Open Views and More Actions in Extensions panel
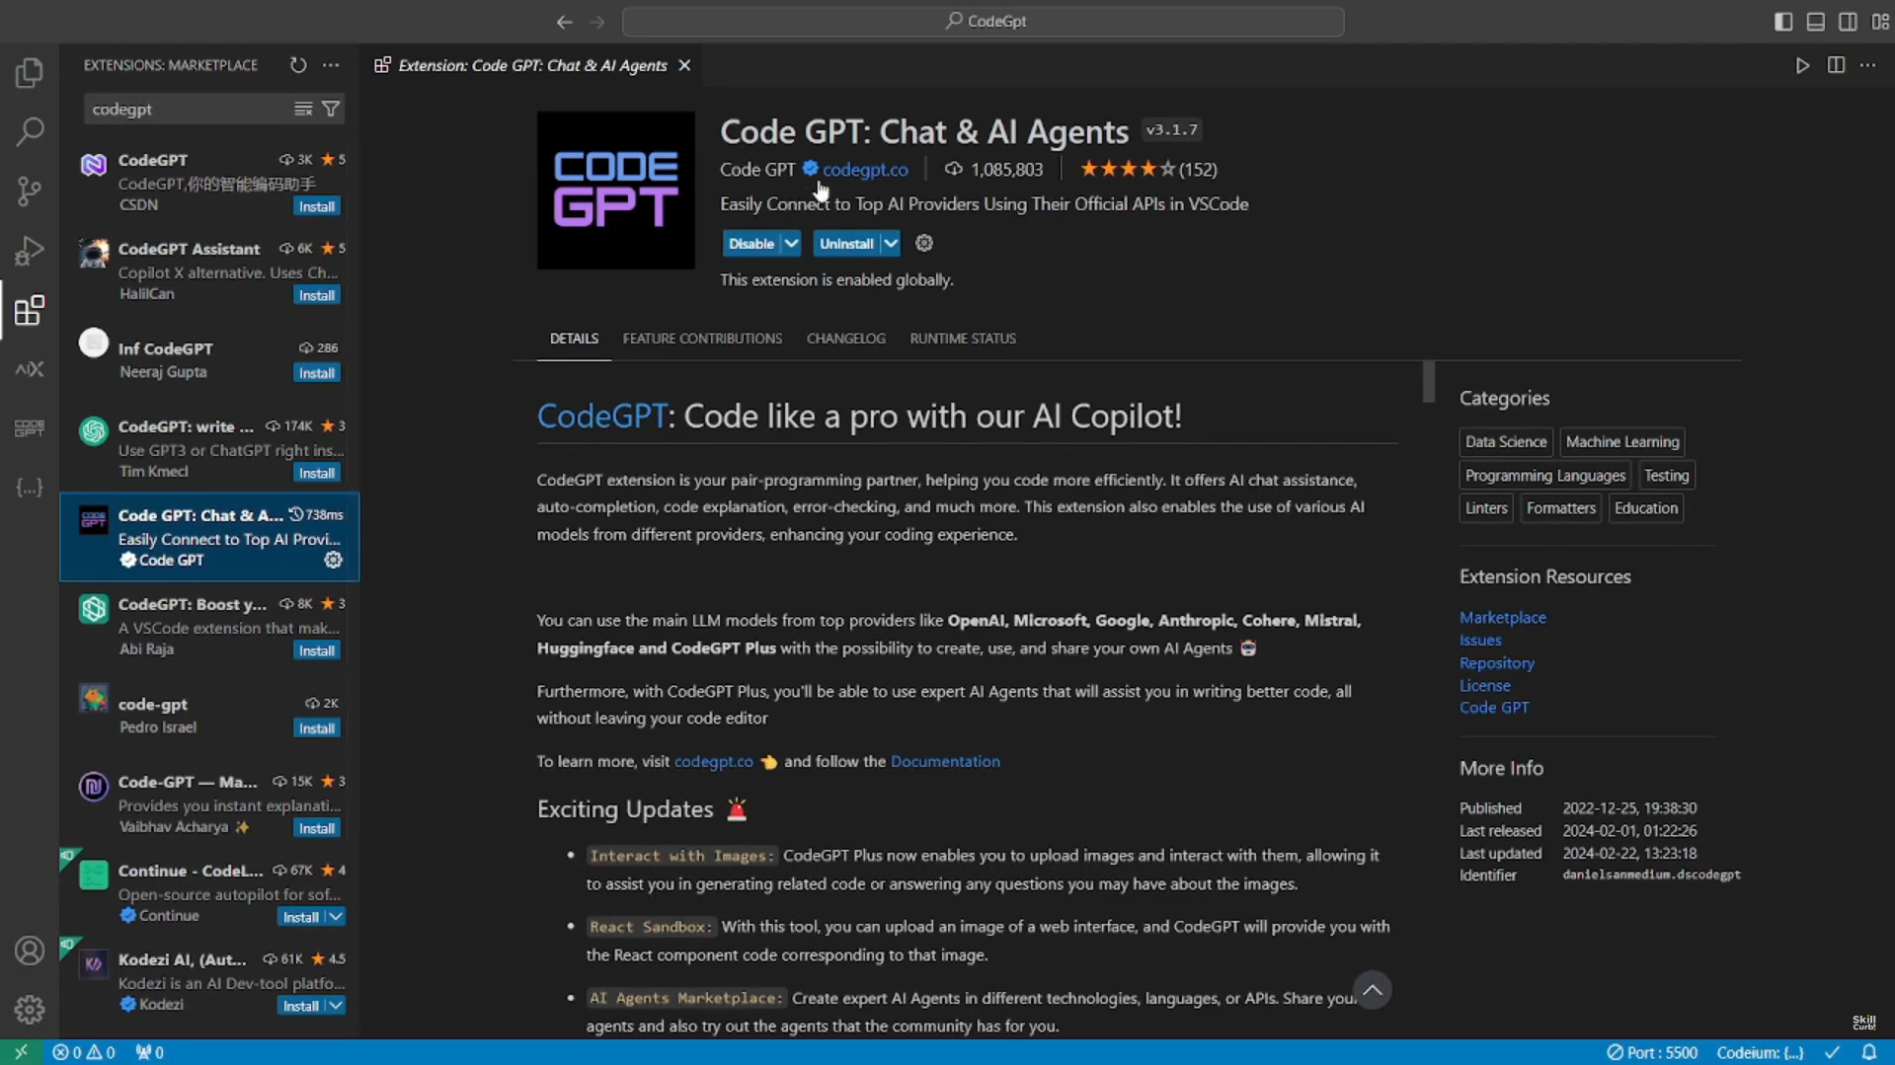1895x1065 pixels. pos(331,65)
